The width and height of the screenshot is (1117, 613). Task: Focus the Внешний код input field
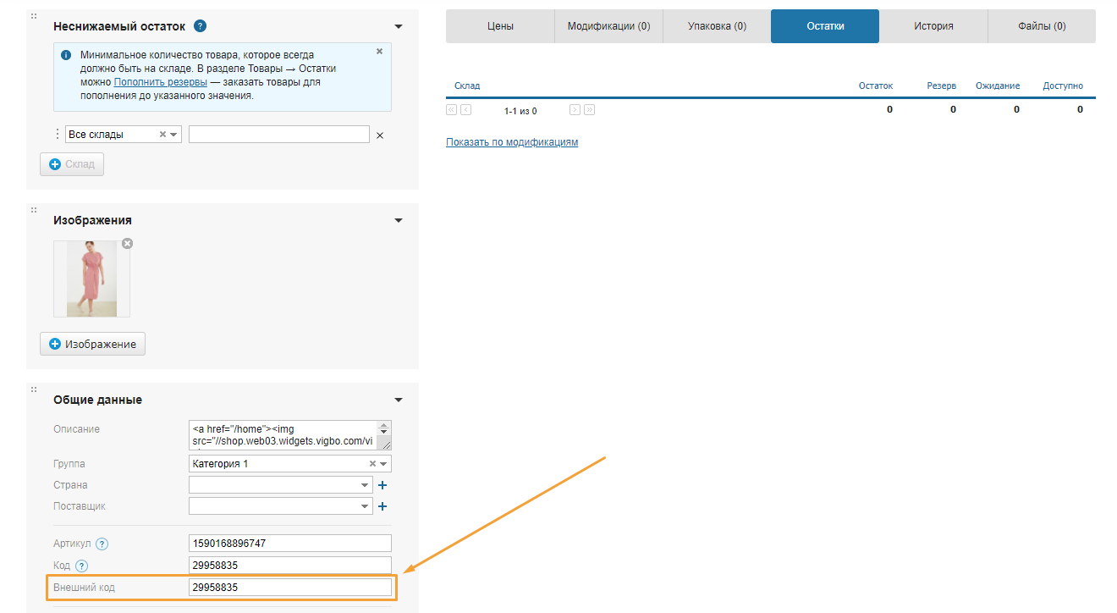[290, 588]
